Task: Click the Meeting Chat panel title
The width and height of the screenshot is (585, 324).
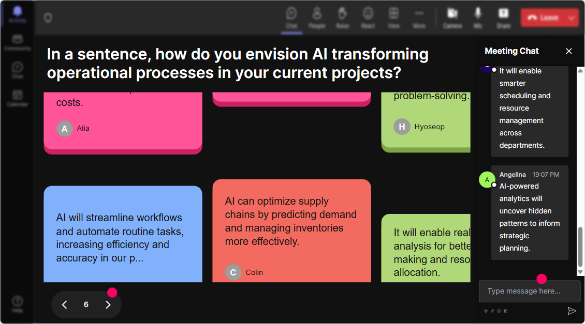Action: pyautogui.click(x=511, y=51)
